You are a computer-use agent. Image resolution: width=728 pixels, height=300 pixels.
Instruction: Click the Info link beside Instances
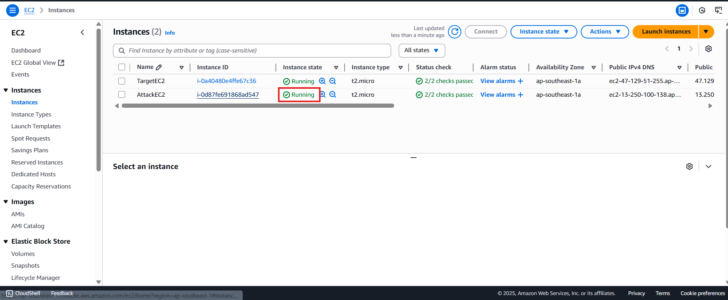(170, 33)
